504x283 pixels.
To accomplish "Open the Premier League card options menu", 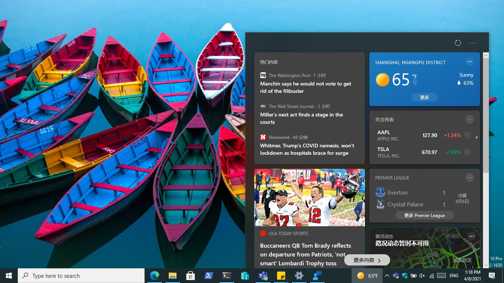I will point(470,177).
